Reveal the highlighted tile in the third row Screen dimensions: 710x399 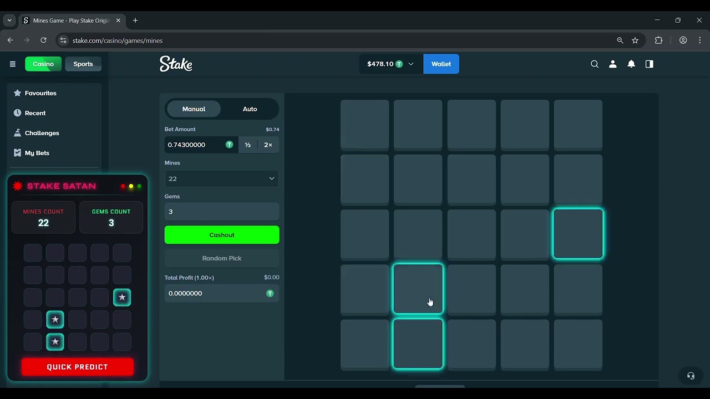click(x=578, y=234)
